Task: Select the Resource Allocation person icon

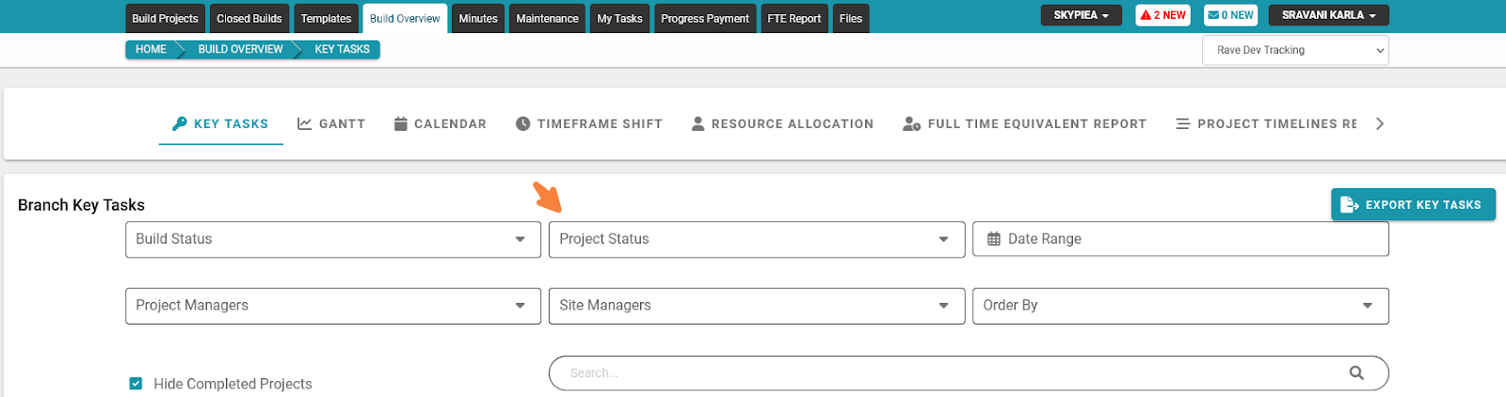Action: (697, 123)
